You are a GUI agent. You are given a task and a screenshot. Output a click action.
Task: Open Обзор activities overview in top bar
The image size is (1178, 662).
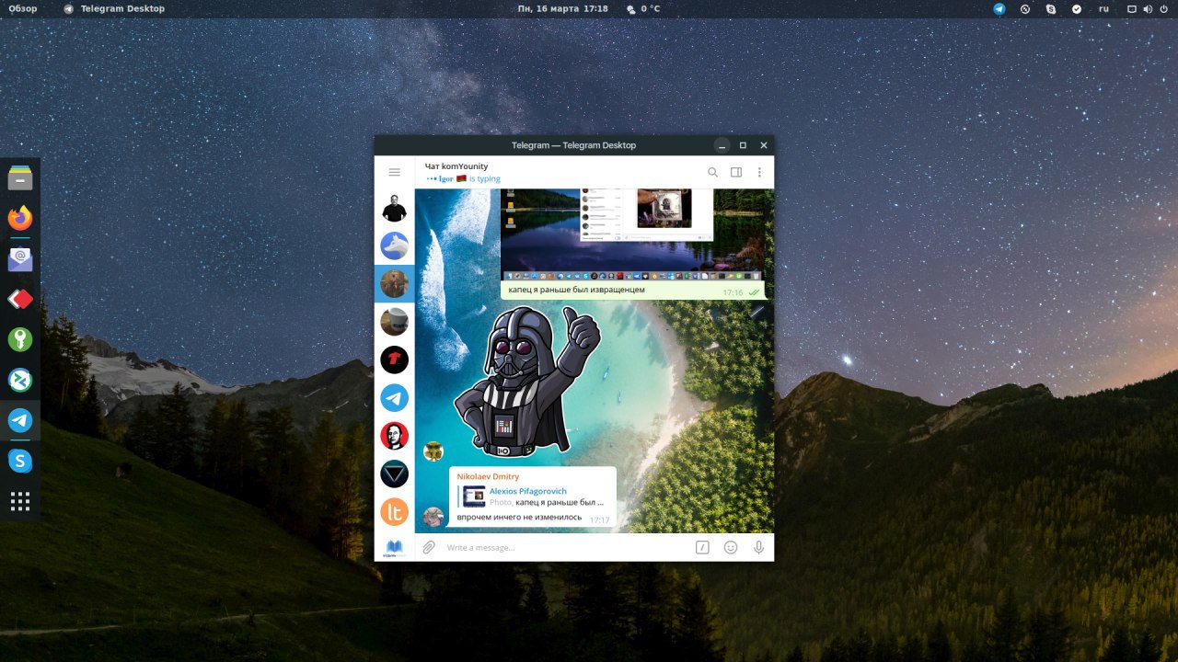[23, 8]
